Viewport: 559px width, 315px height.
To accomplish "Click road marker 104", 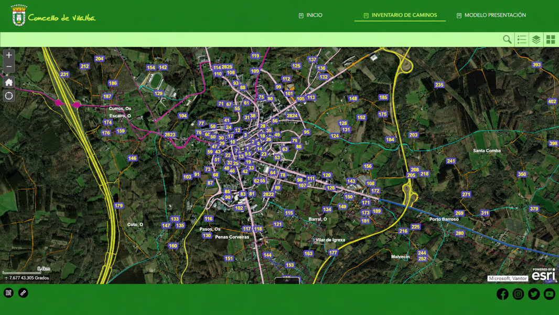I will pyautogui.click(x=182, y=115).
